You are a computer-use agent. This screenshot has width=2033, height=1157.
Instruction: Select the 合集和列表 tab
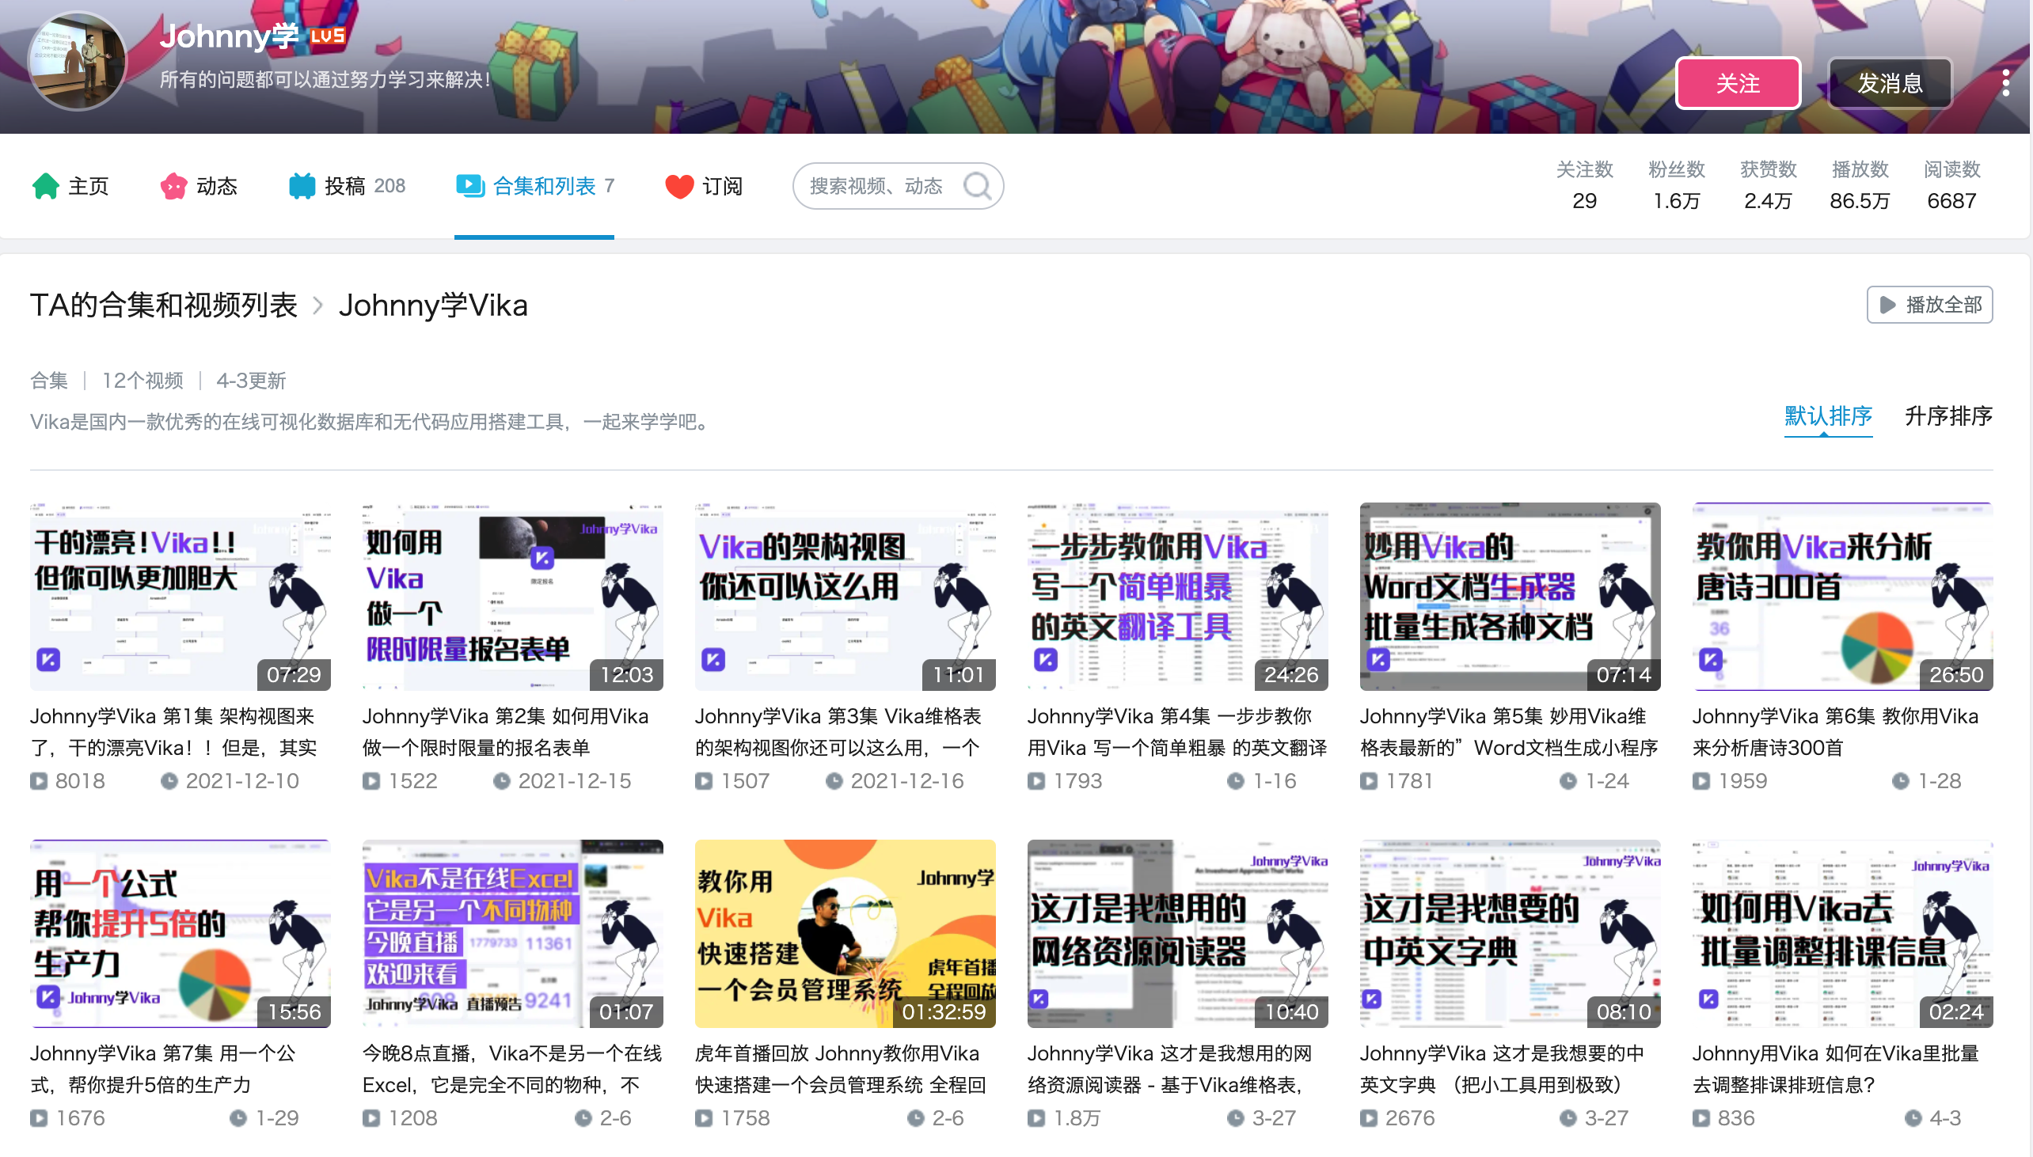[x=535, y=186]
